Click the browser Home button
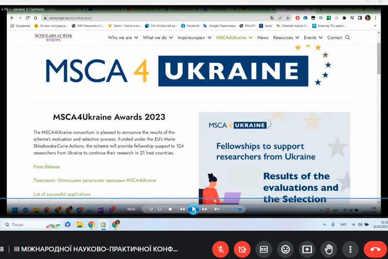 tap(35, 18)
